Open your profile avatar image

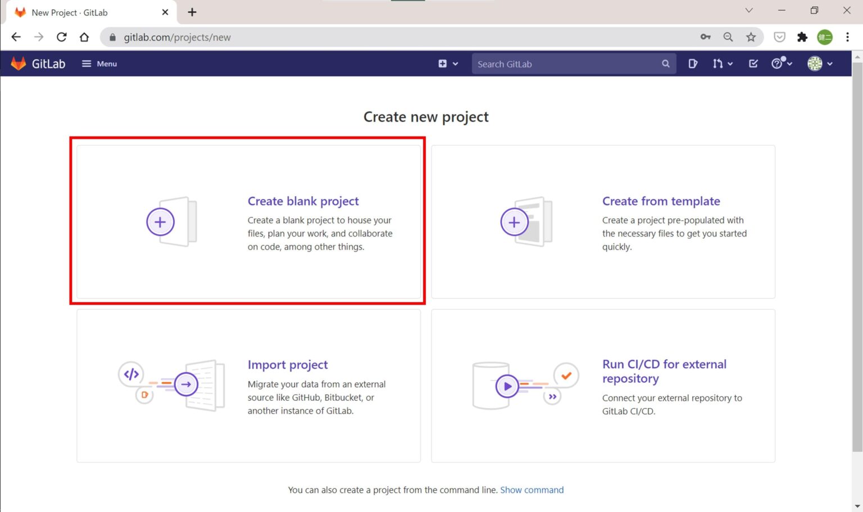(x=815, y=64)
